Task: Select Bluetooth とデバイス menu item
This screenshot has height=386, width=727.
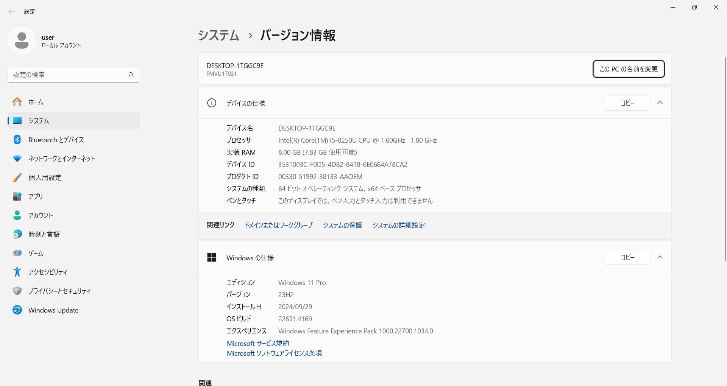Action: (x=74, y=140)
